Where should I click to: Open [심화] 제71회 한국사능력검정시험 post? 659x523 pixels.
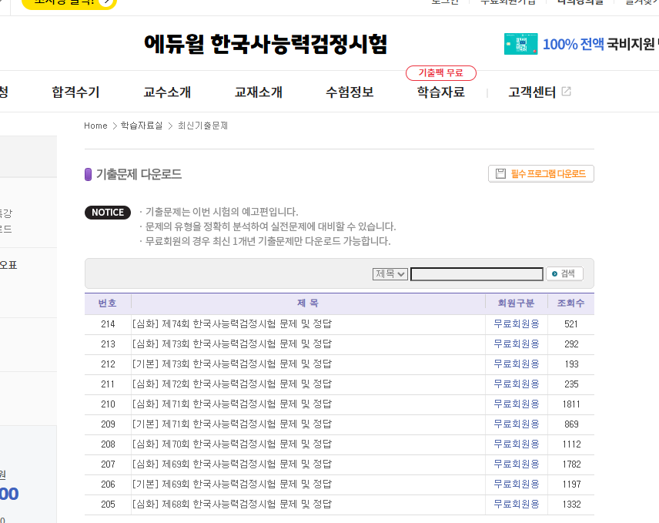tap(232, 404)
